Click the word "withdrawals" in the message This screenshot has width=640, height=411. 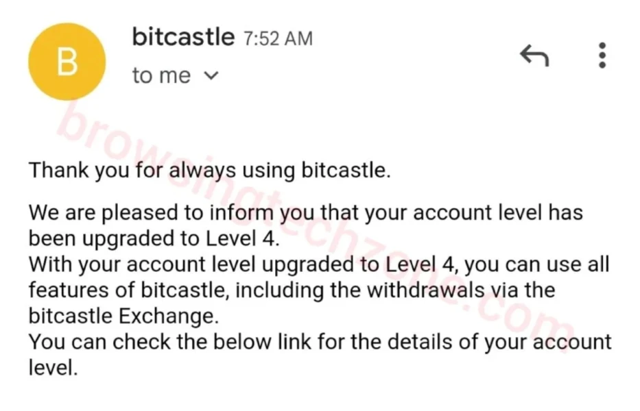tap(426, 290)
